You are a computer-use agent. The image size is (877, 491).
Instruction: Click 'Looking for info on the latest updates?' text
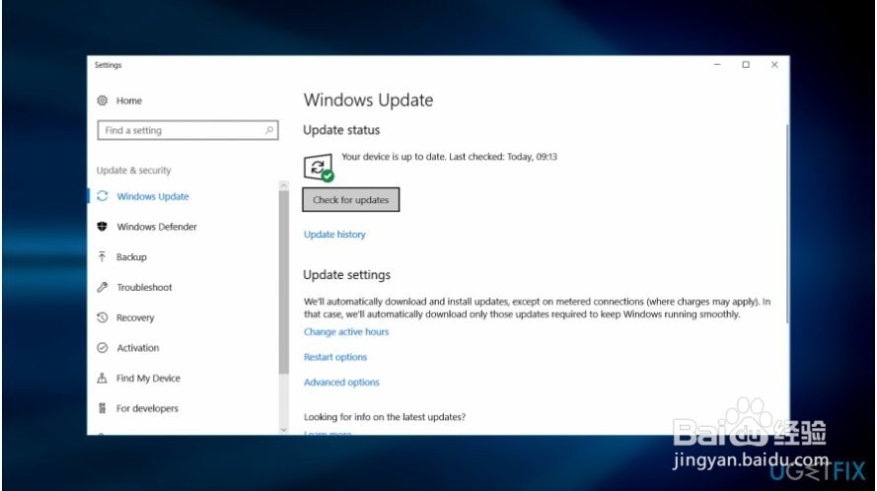(385, 417)
